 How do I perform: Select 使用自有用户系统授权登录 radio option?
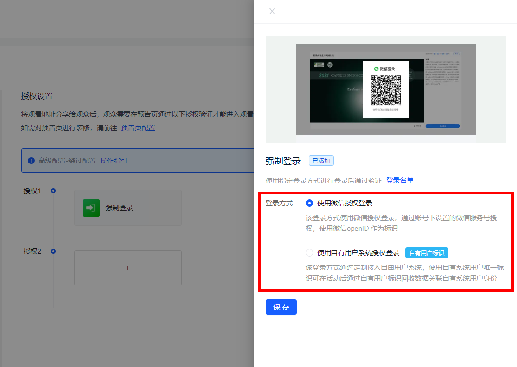click(310, 253)
